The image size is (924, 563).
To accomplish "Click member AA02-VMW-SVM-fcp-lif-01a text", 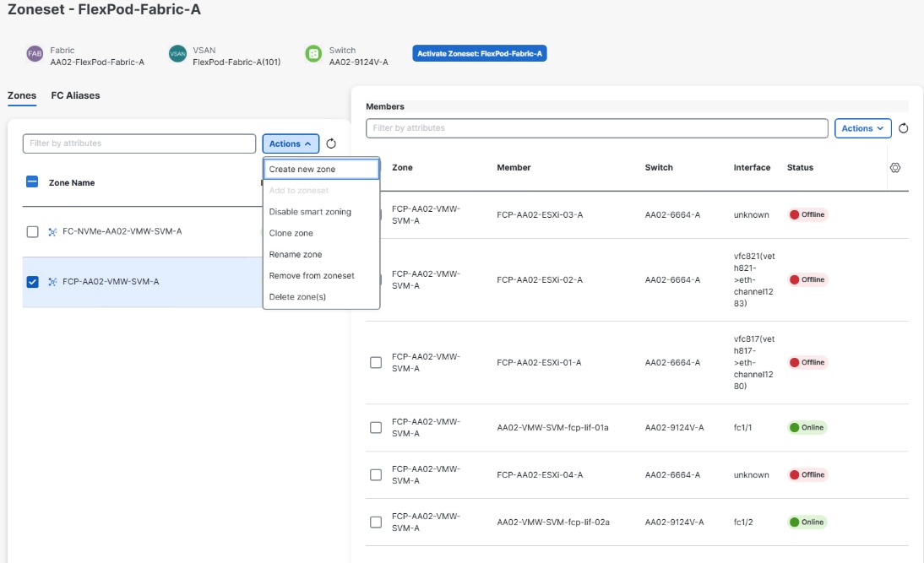I will click(552, 428).
